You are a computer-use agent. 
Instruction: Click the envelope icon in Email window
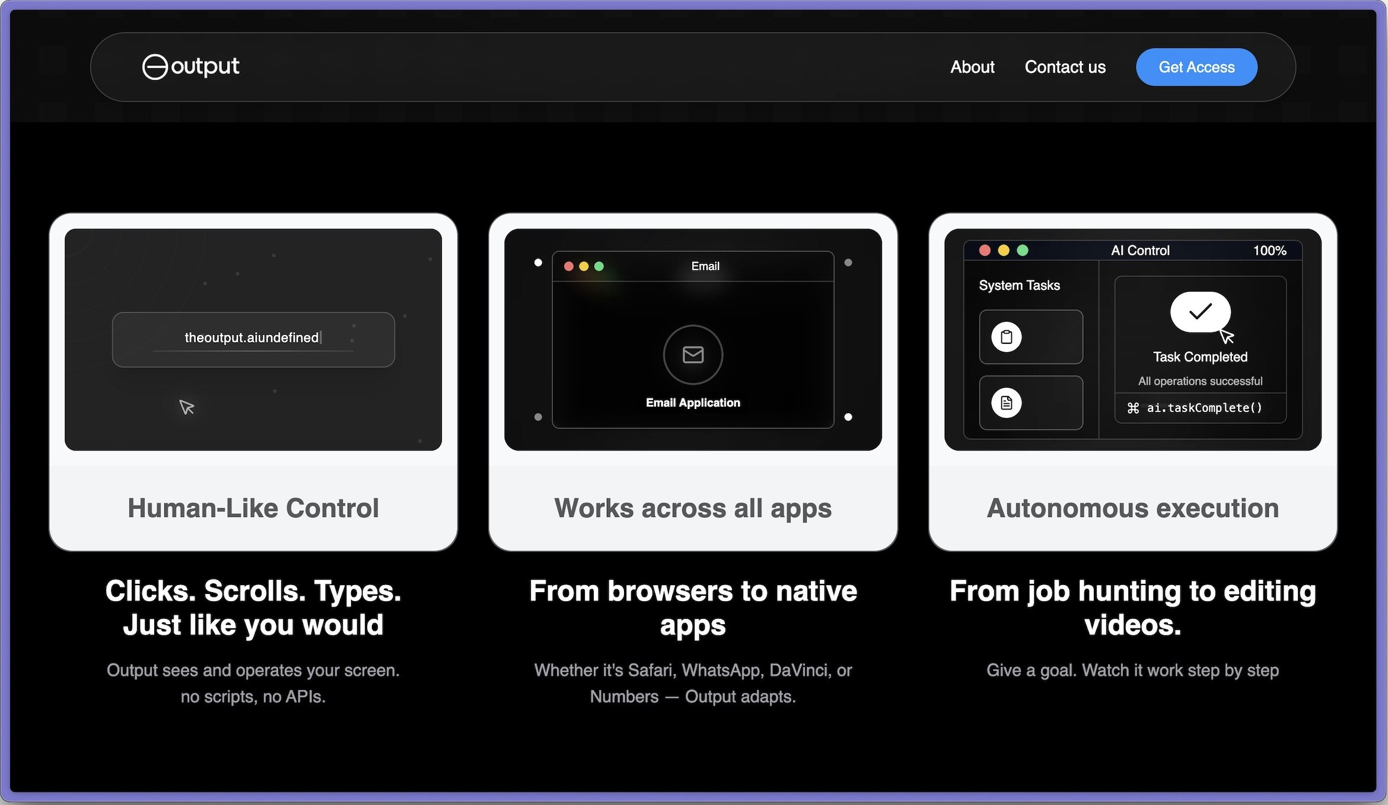[693, 354]
